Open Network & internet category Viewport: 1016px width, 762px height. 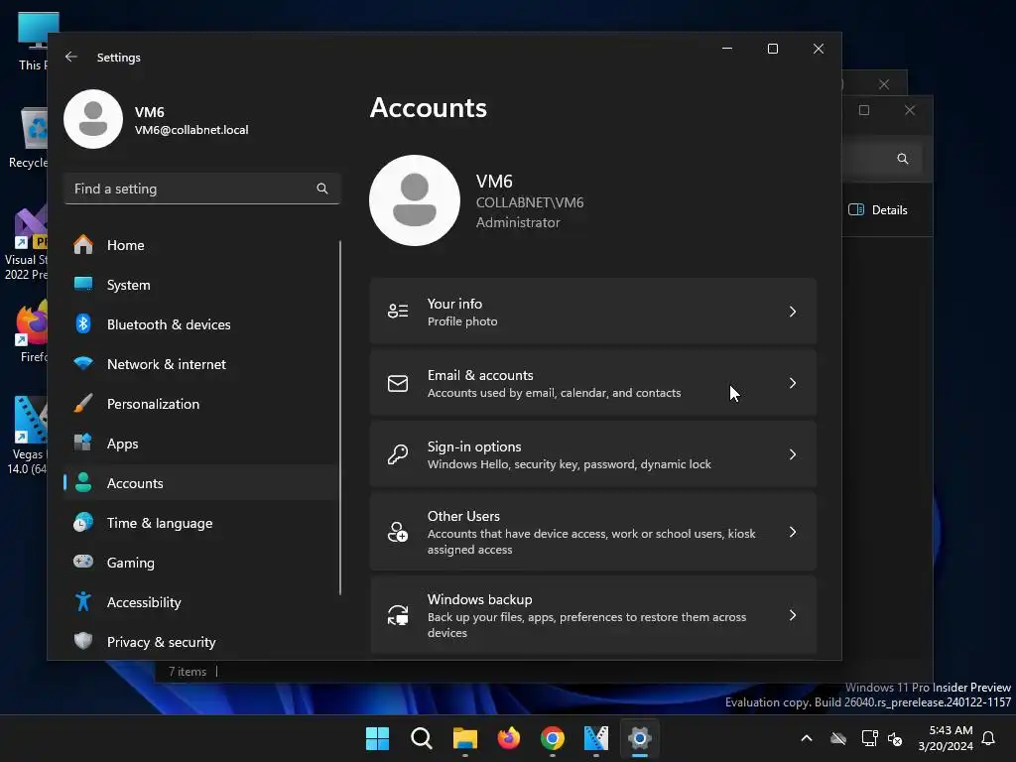200,364
